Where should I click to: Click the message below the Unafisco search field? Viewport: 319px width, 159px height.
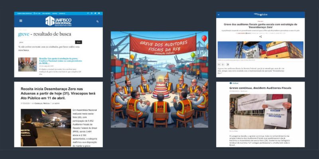pyautogui.click(x=49, y=48)
